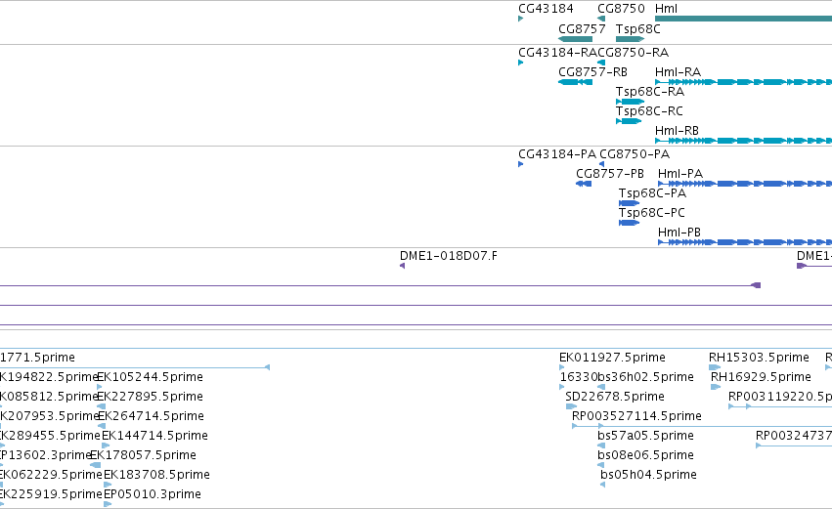Viewport: 832px width, 509px height.
Task: Select the K289455.5prime EST label
Action: coord(50,436)
